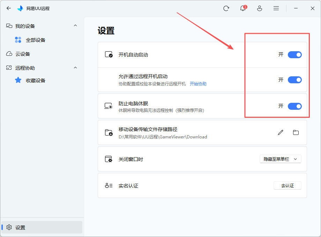Screen dimensions: 321x237
Task: Click the 收藏设备 star icon
Action: (x=18, y=80)
